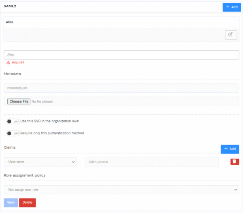Click the Choose File button
The height and width of the screenshot is (213, 243).
pyautogui.click(x=19, y=101)
